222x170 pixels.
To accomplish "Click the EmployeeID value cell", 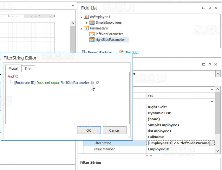I will coord(180,149).
